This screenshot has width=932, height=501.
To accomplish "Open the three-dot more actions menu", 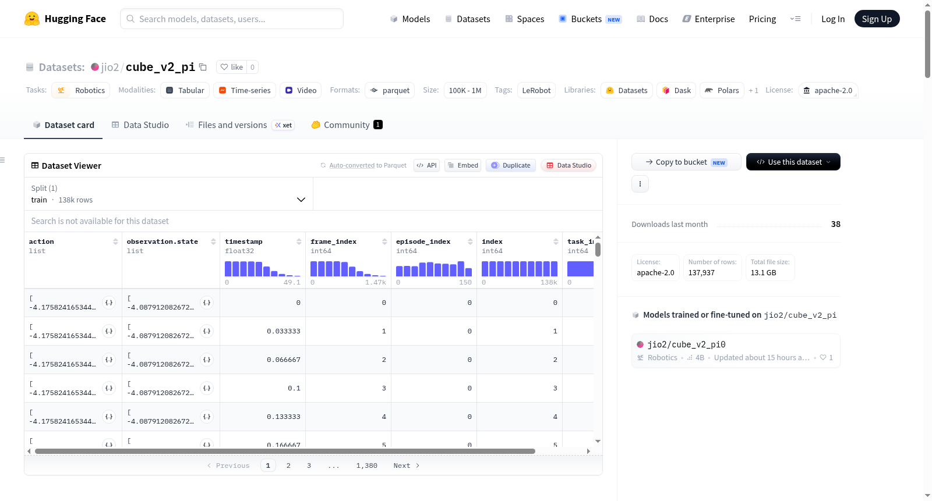I will (x=640, y=184).
